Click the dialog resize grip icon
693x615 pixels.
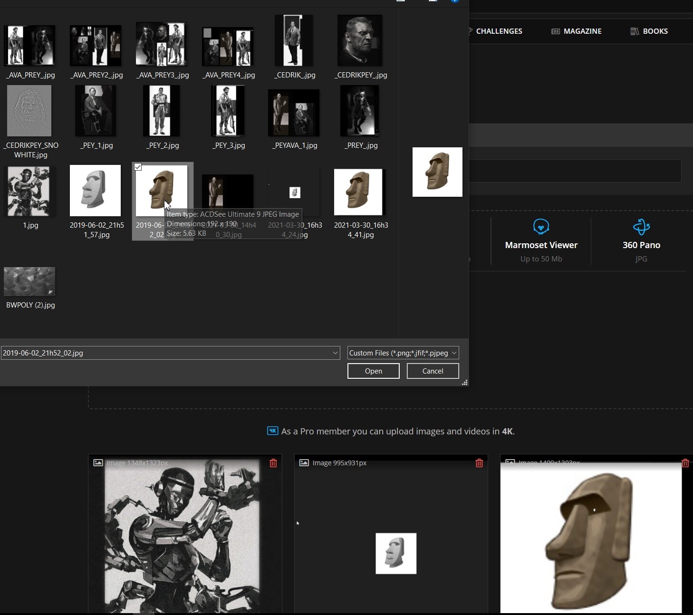465,382
